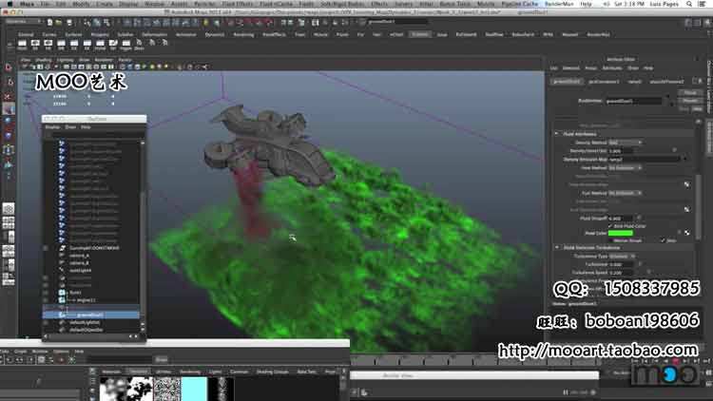Open Soft/Rigid Bodies menu

tap(342, 4)
